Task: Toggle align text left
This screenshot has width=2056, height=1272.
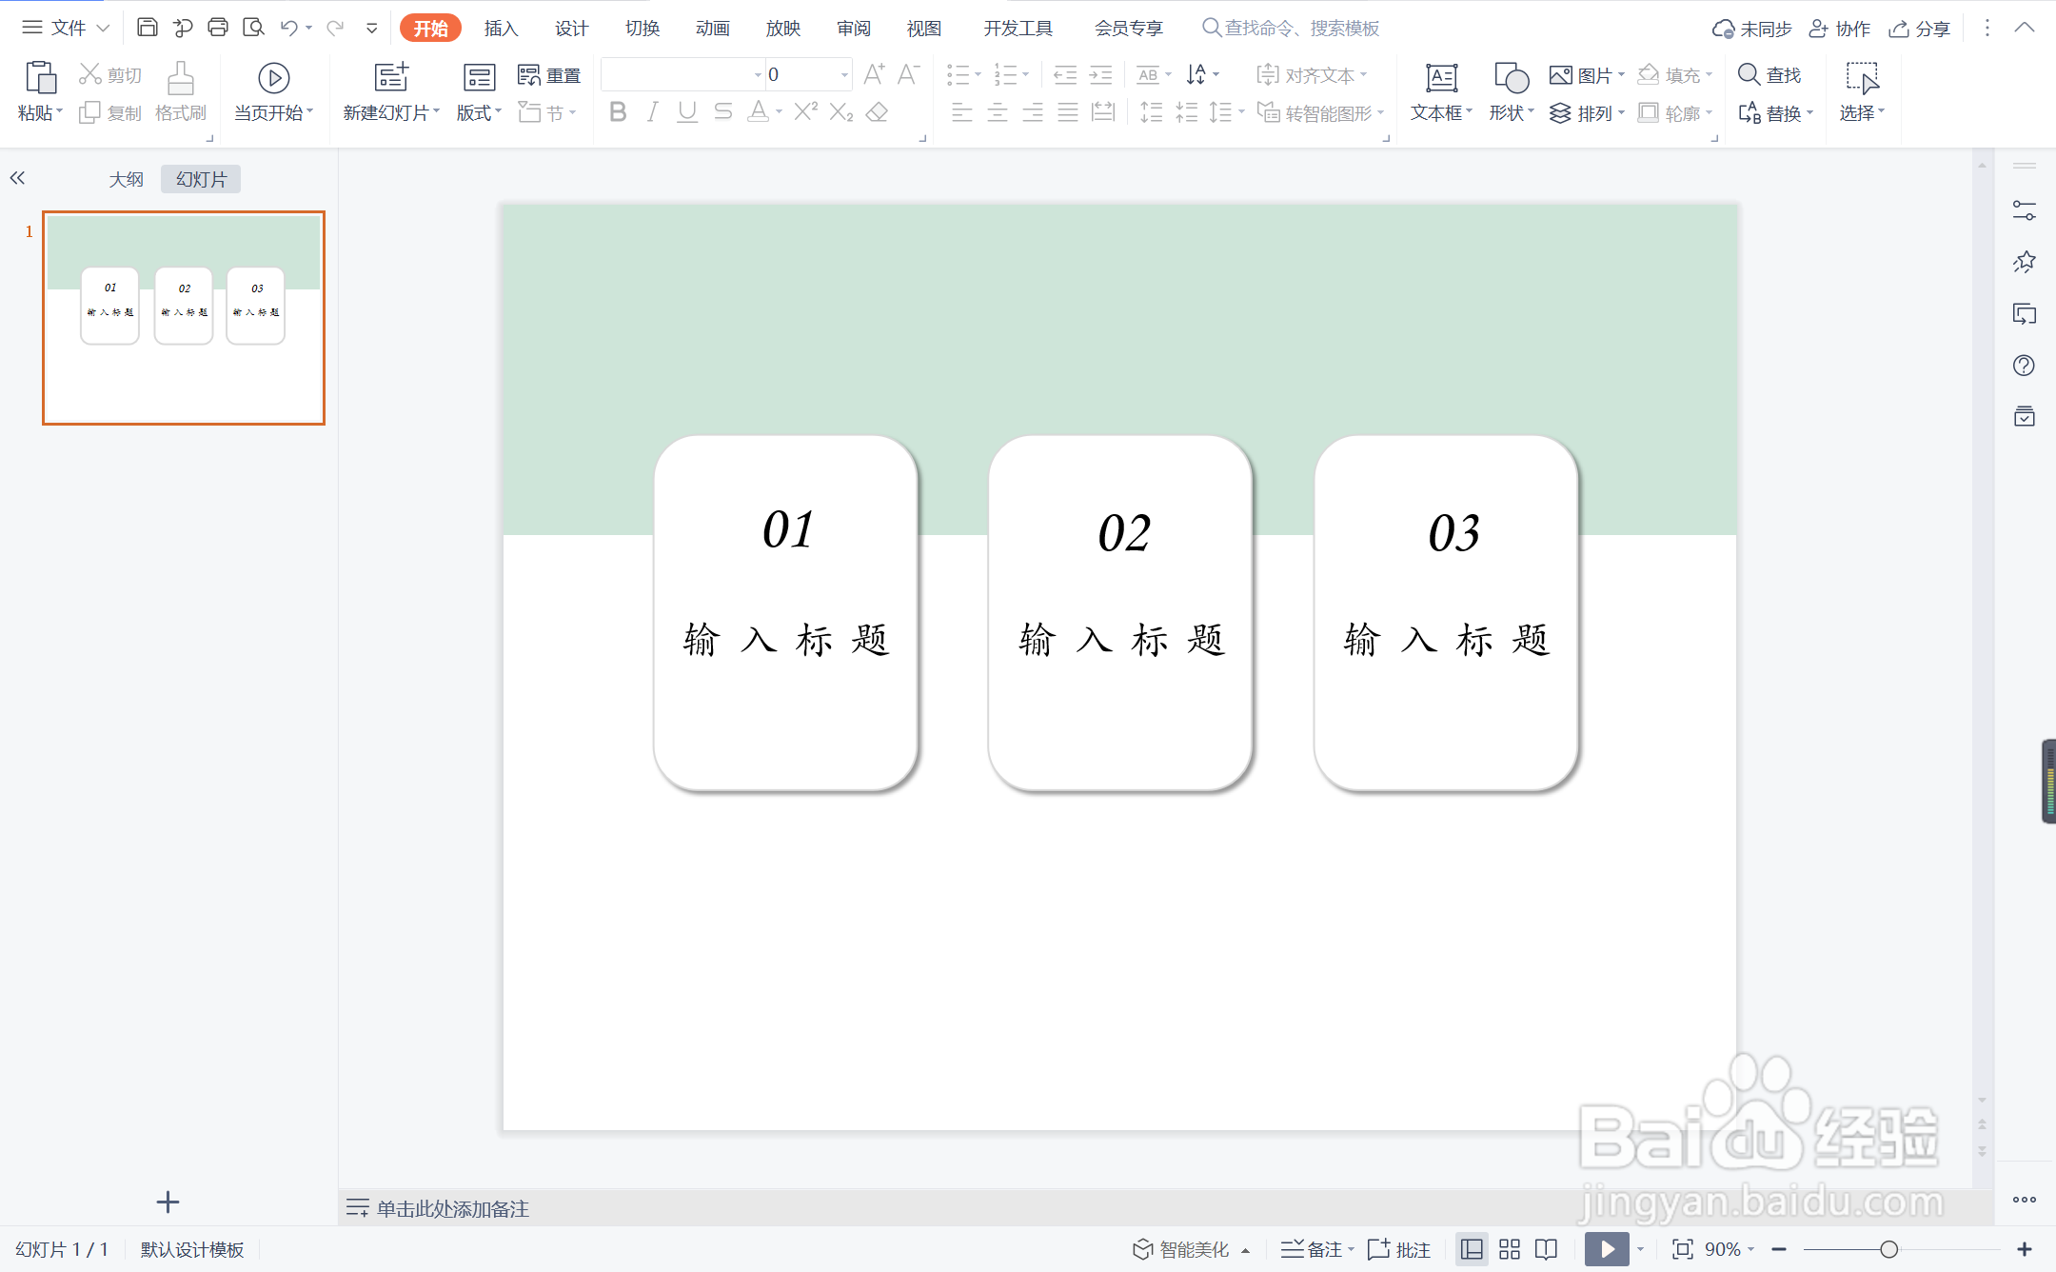Action: (962, 112)
